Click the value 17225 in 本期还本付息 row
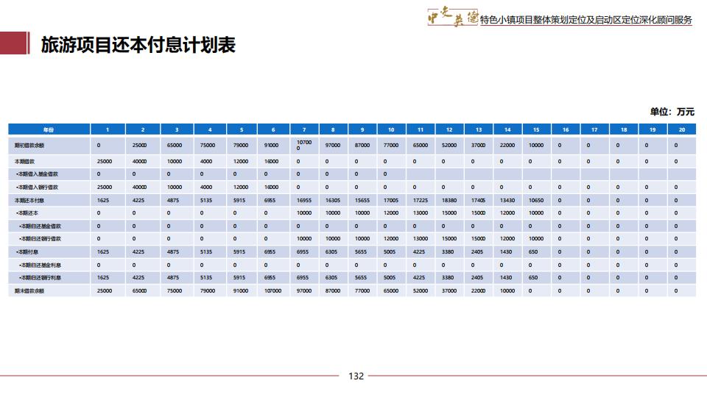The height and width of the screenshot is (397, 707). click(x=421, y=200)
